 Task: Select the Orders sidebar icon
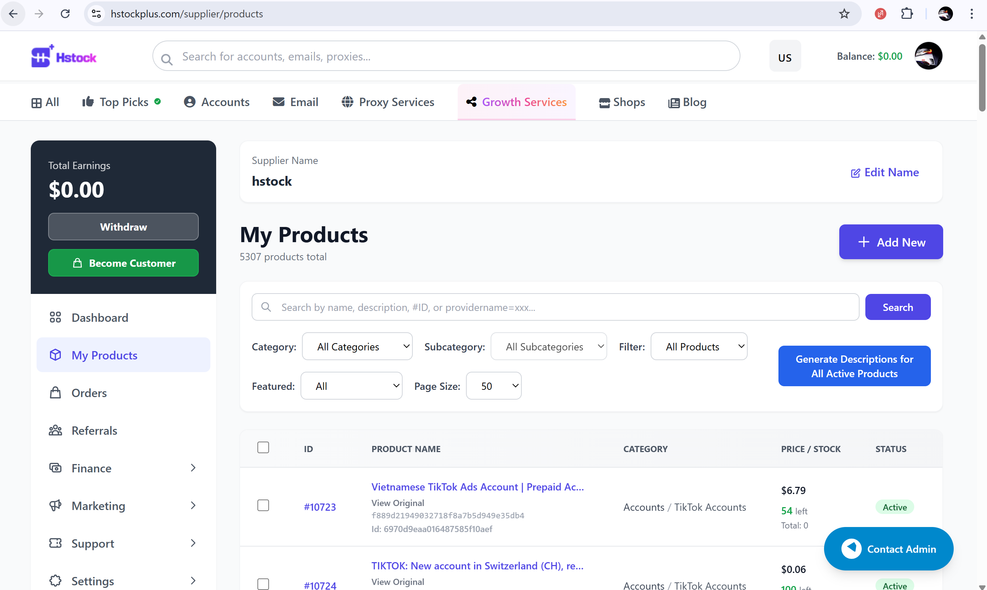click(55, 392)
